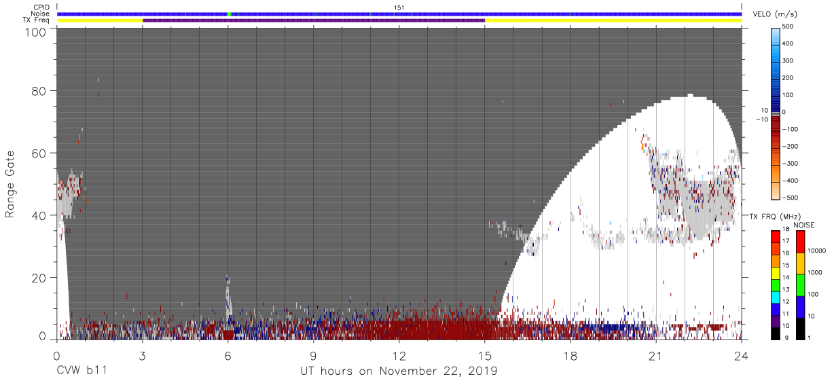Click the noise color scale bar

[x=800, y=285]
